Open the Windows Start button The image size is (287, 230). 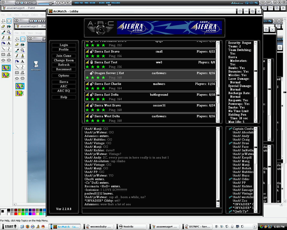[9, 226]
